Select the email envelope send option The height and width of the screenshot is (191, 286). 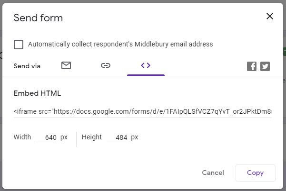pos(66,66)
